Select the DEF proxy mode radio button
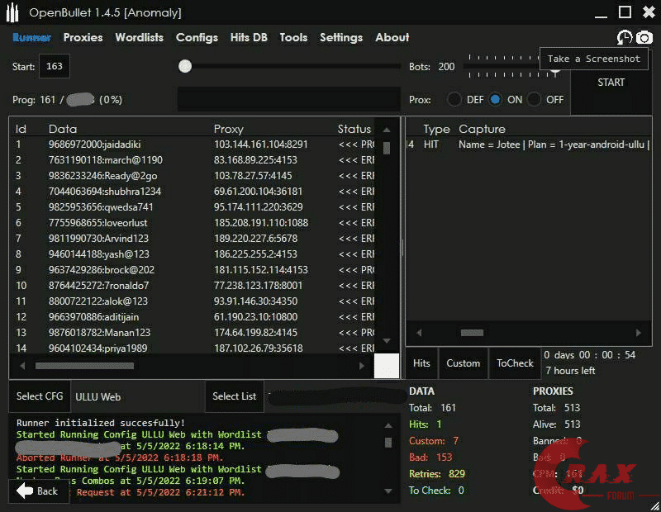 coord(454,100)
